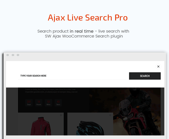The width and height of the screenshot is (169, 139).
Task: Select the Secs countdown box
Action: pos(58,103)
